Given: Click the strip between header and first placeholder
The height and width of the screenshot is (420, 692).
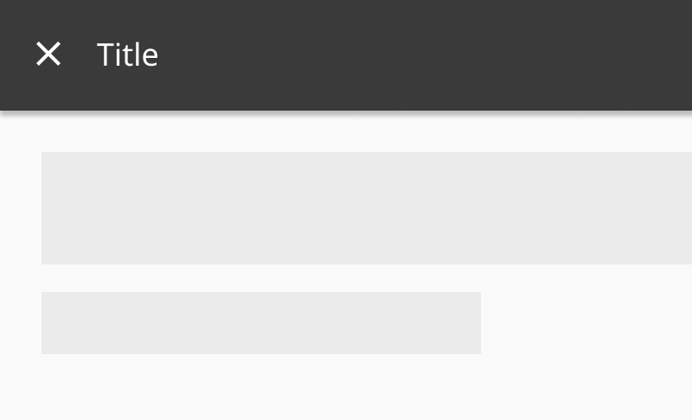Looking at the screenshot, I should [346, 133].
